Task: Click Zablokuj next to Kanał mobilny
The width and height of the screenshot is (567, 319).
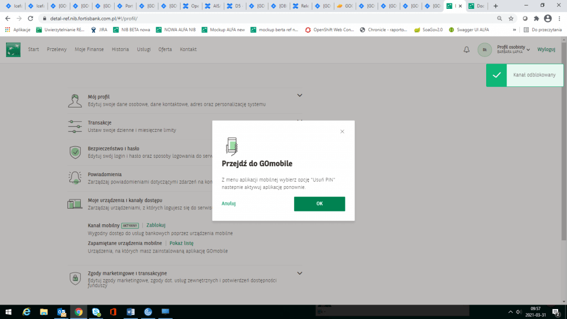Action: 156,225
